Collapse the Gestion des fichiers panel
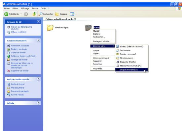Image resolution: width=182 pixels, height=131 pixels. [38, 40]
